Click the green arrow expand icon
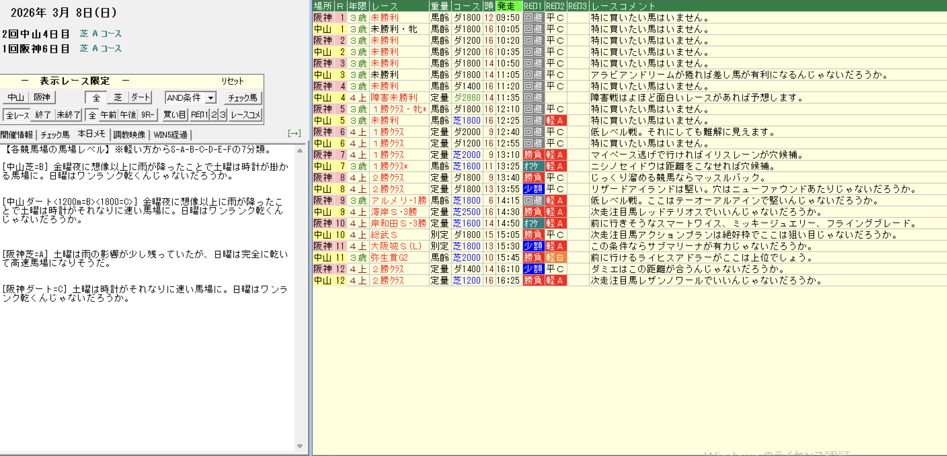 click(x=294, y=134)
